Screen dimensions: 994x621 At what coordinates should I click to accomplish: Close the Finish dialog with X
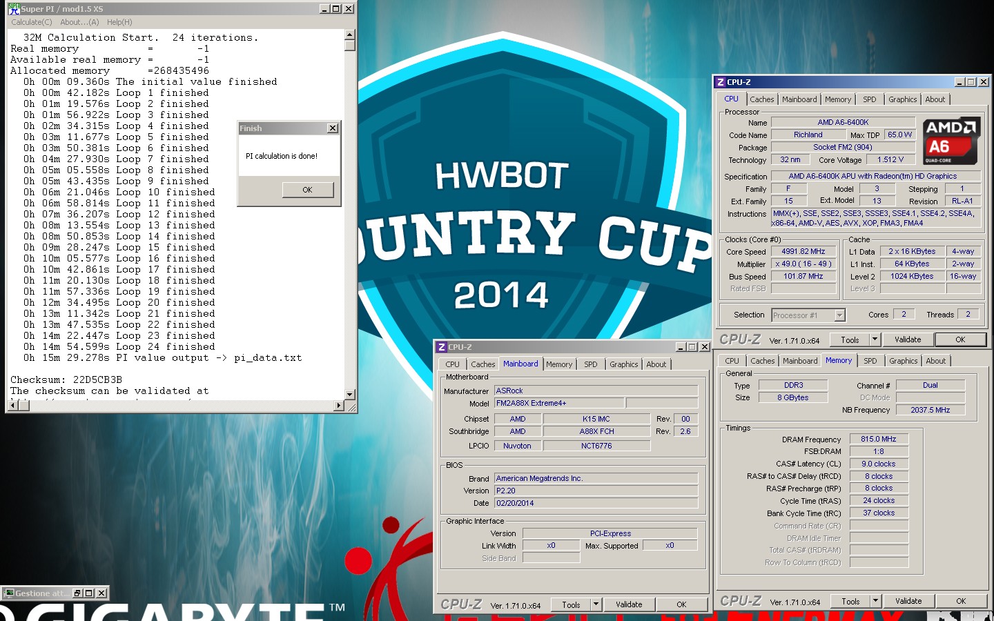332,128
